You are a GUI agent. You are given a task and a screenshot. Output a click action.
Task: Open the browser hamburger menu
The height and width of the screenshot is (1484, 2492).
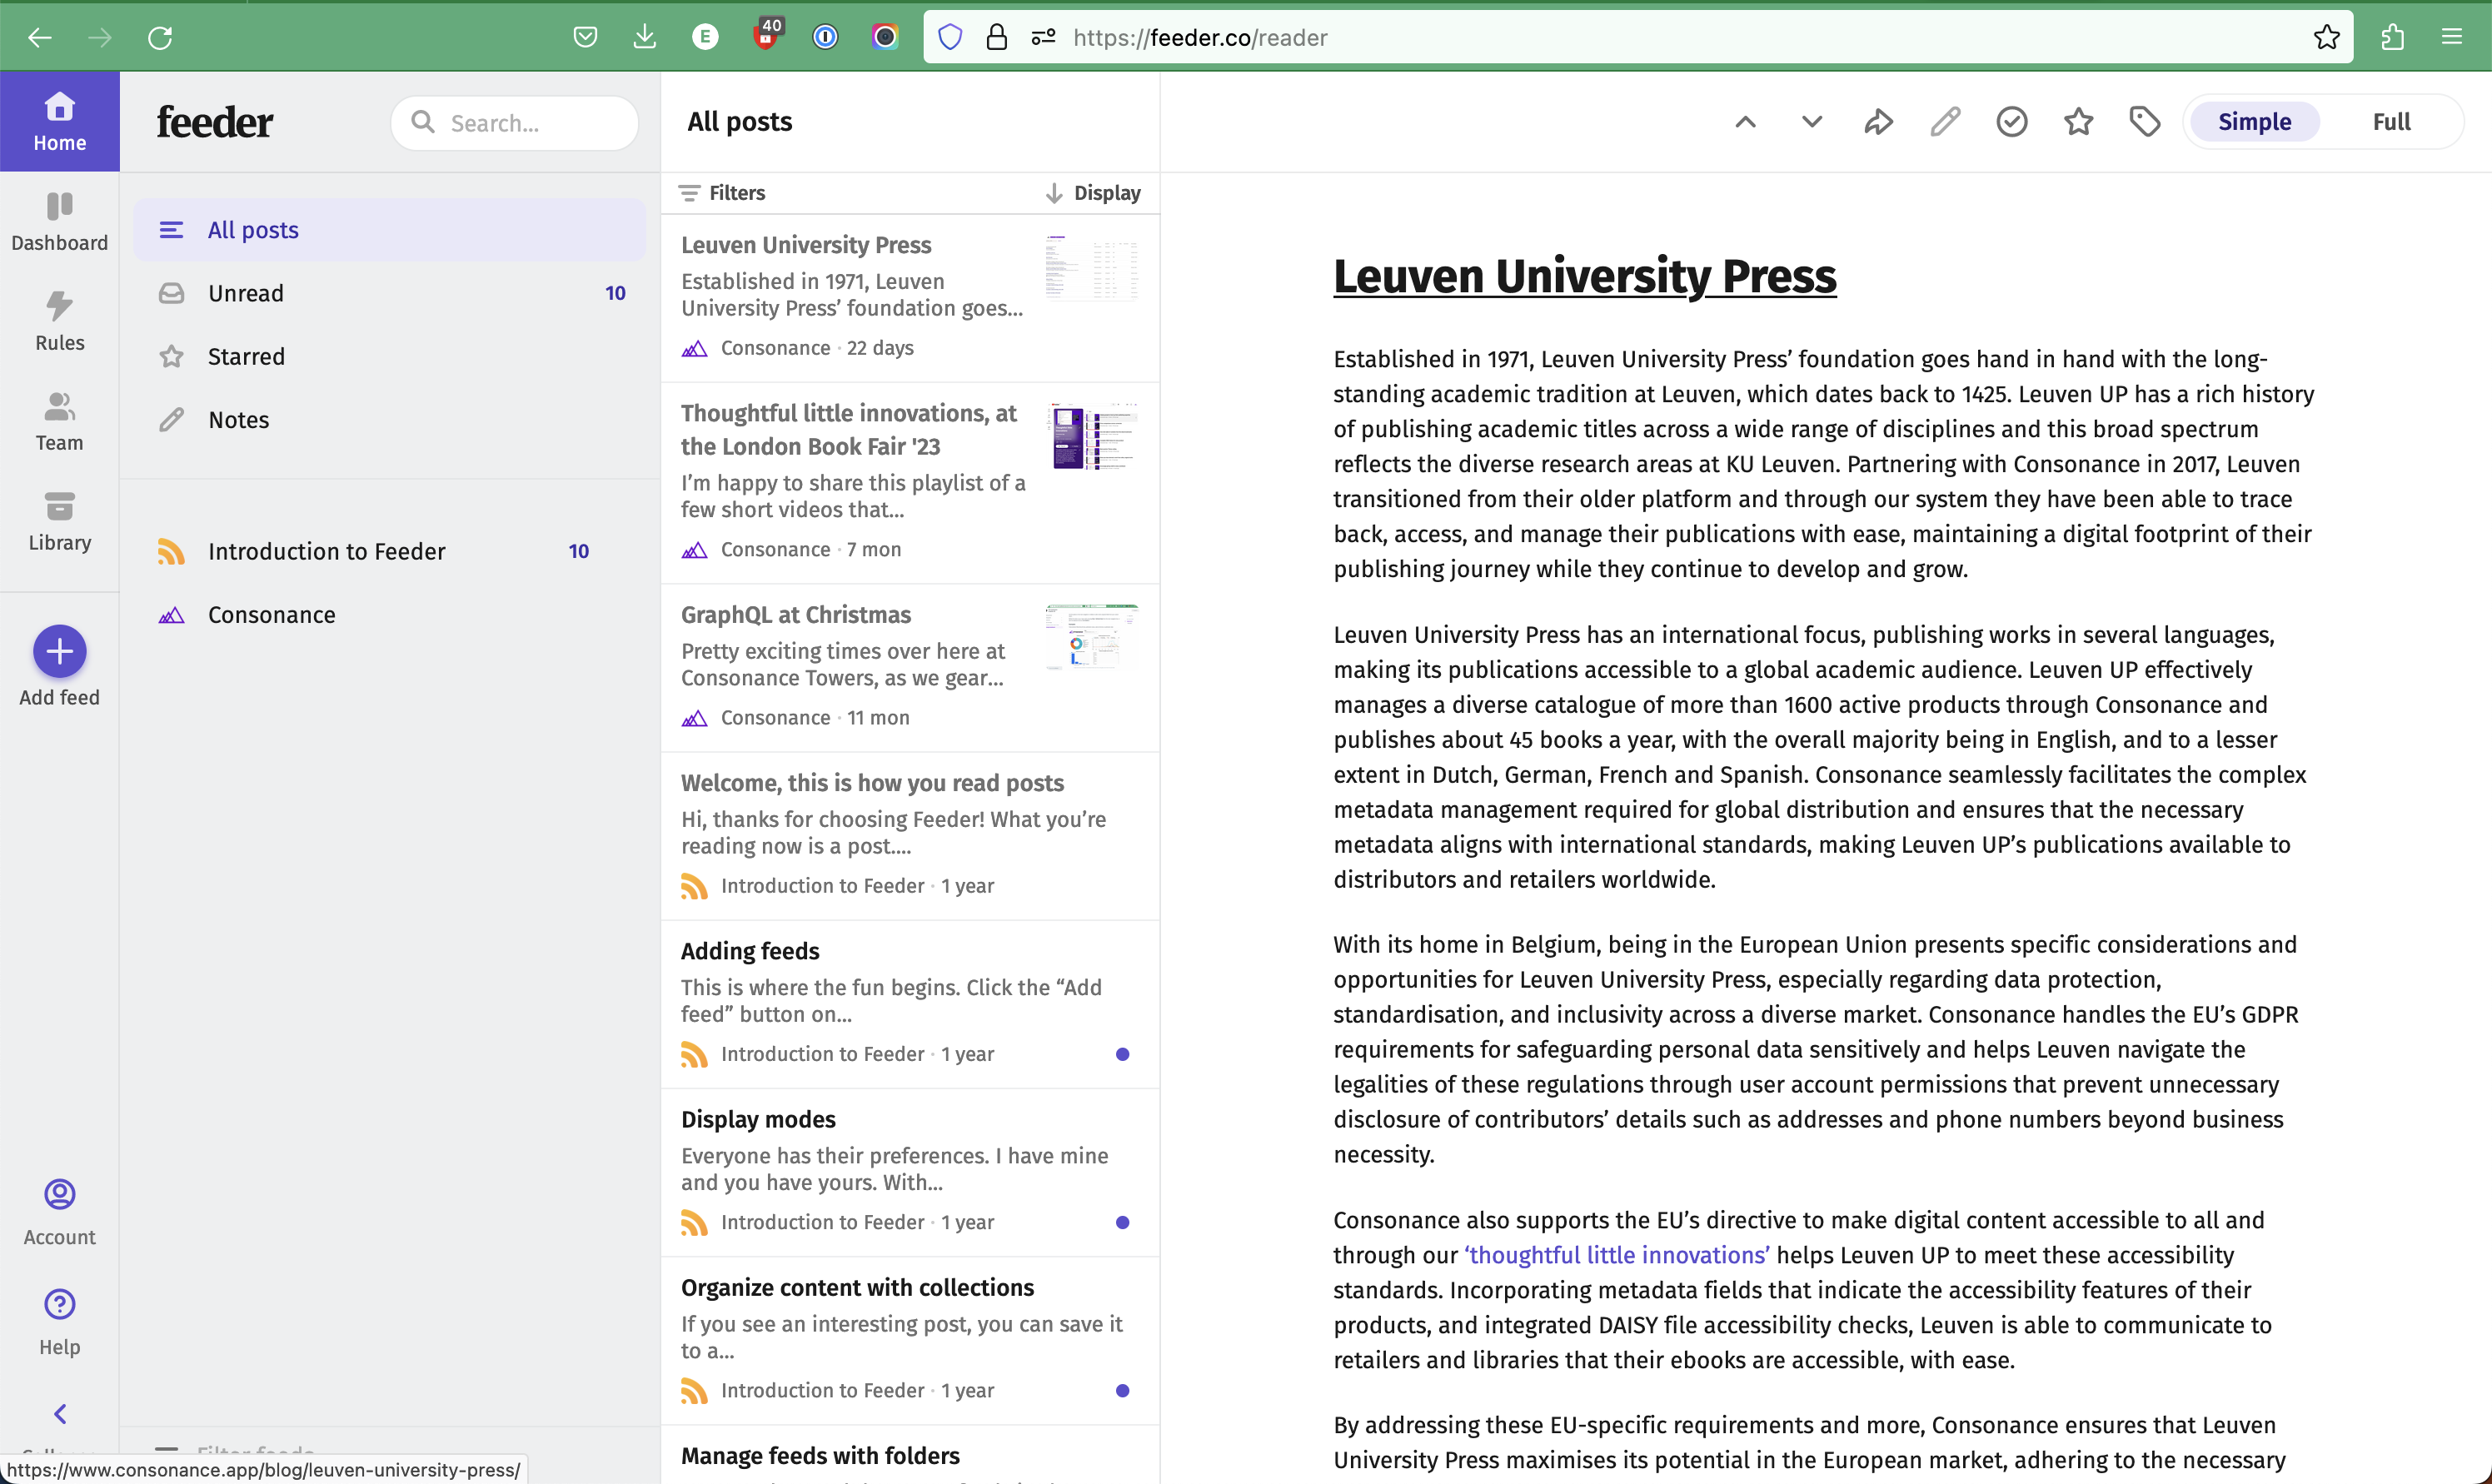pyautogui.click(x=2451, y=37)
